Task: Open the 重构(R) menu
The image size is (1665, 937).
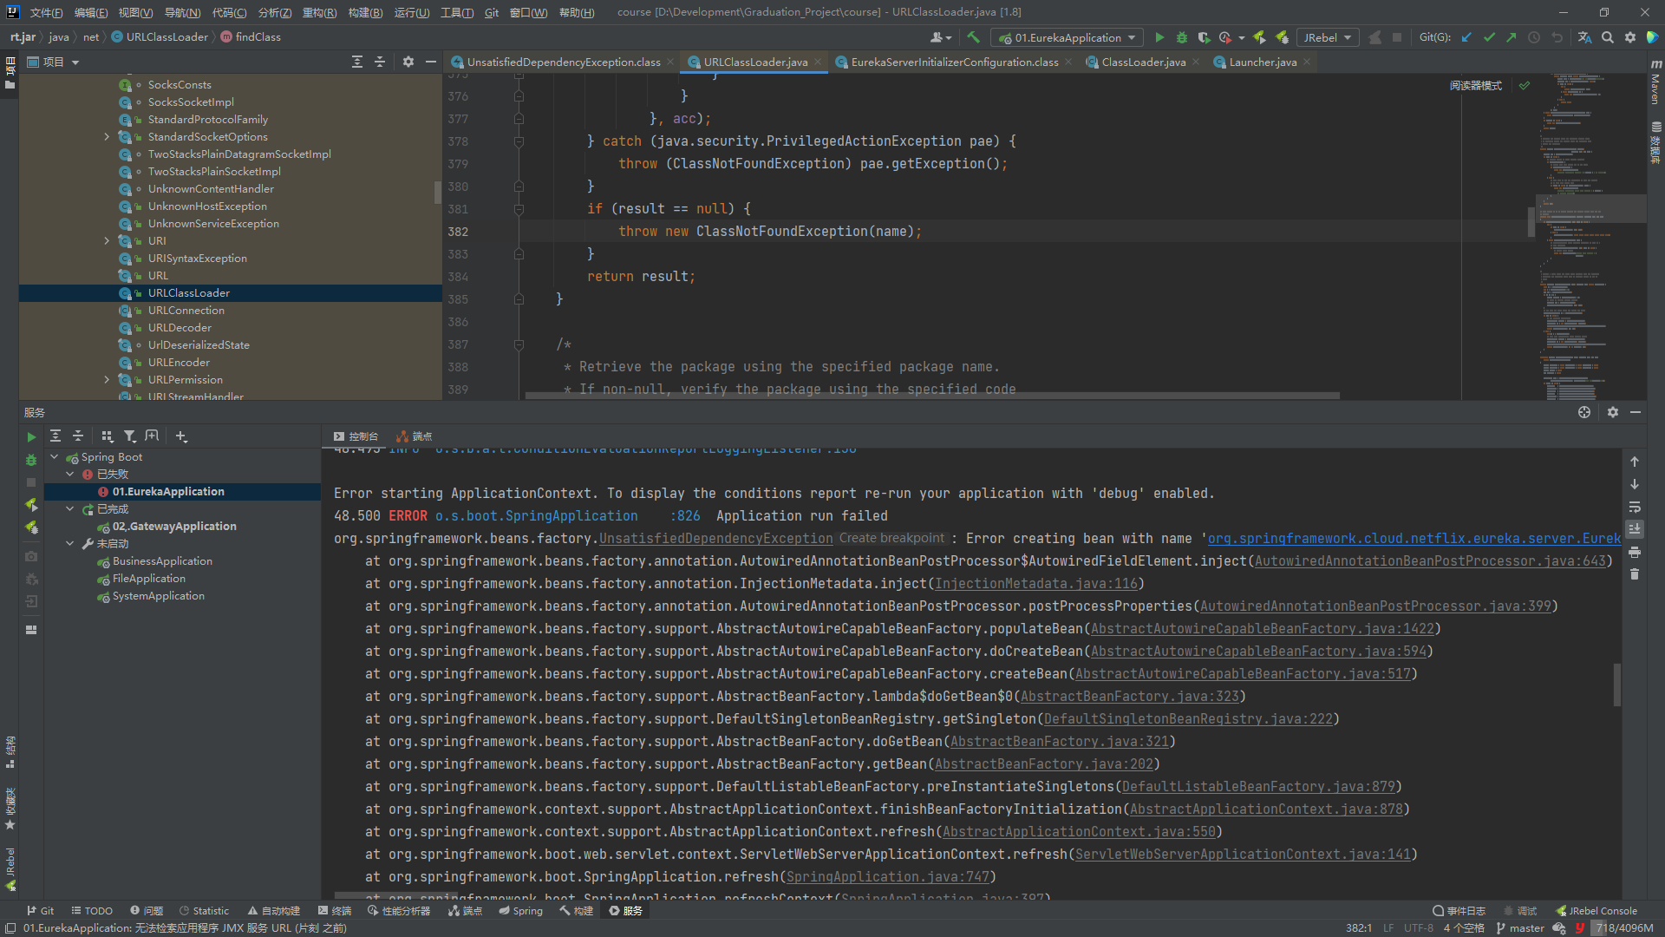Action: pos(319,12)
